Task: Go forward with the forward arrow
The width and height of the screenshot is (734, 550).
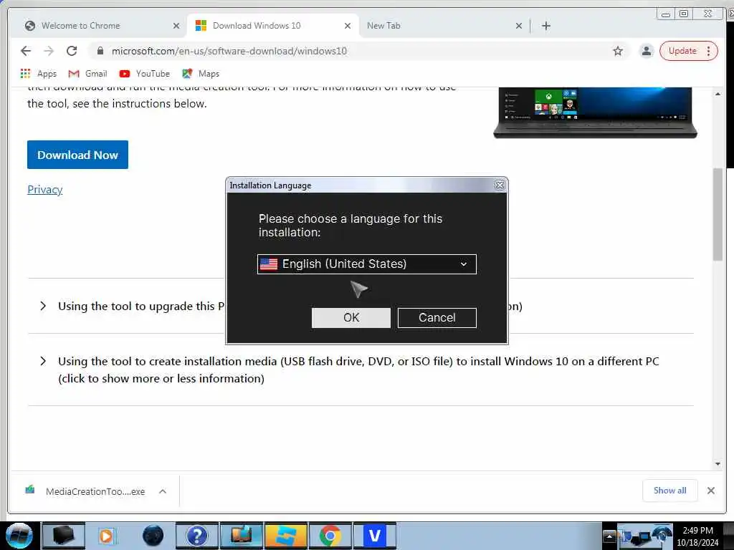Action: 49,51
